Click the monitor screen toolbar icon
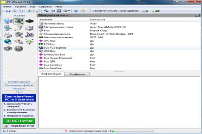This screenshot has width=202, height=134. [59, 11]
